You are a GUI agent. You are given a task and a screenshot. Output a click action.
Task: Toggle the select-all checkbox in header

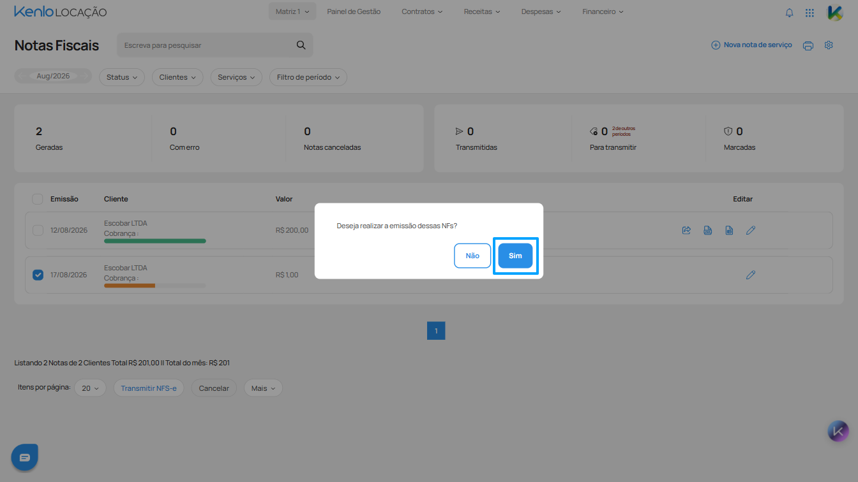[38, 199]
